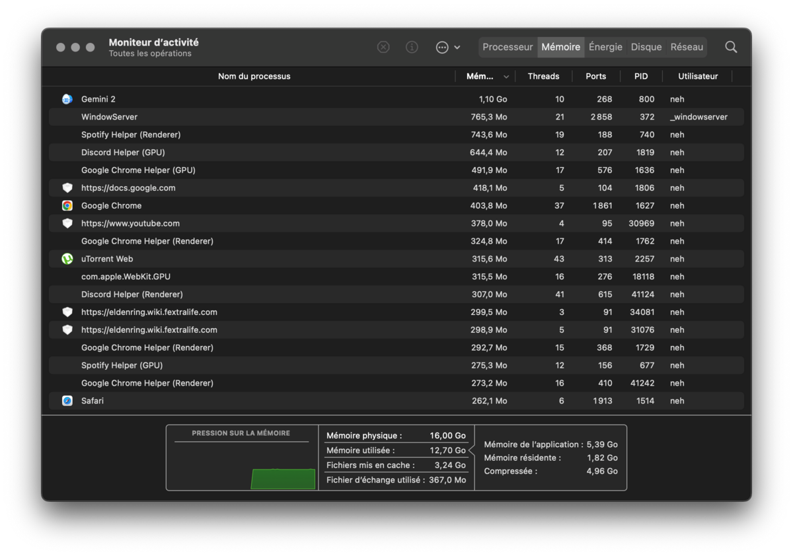Select the Mémoire tab
Viewport: 793px width, 556px height.
click(x=560, y=47)
